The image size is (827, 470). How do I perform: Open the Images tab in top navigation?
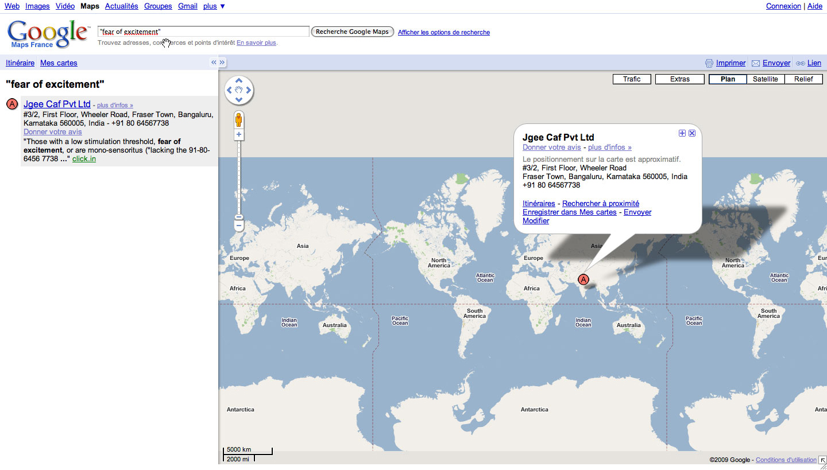click(x=37, y=6)
